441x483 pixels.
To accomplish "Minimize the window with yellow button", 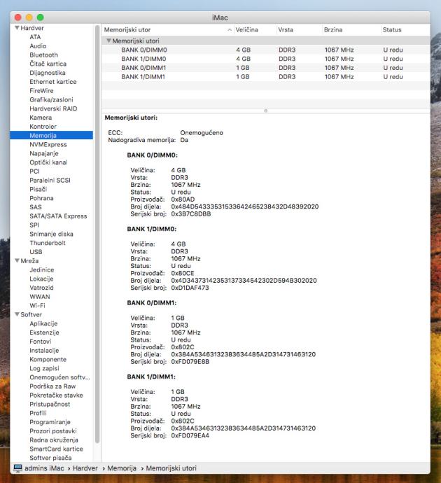I will [x=29, y=17].
